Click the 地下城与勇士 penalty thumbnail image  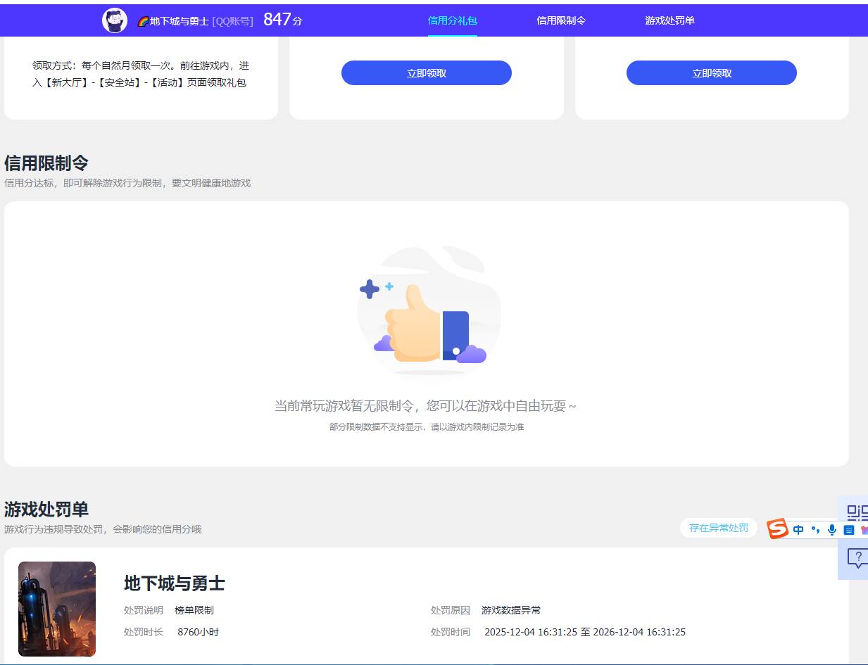coord(58,609)
